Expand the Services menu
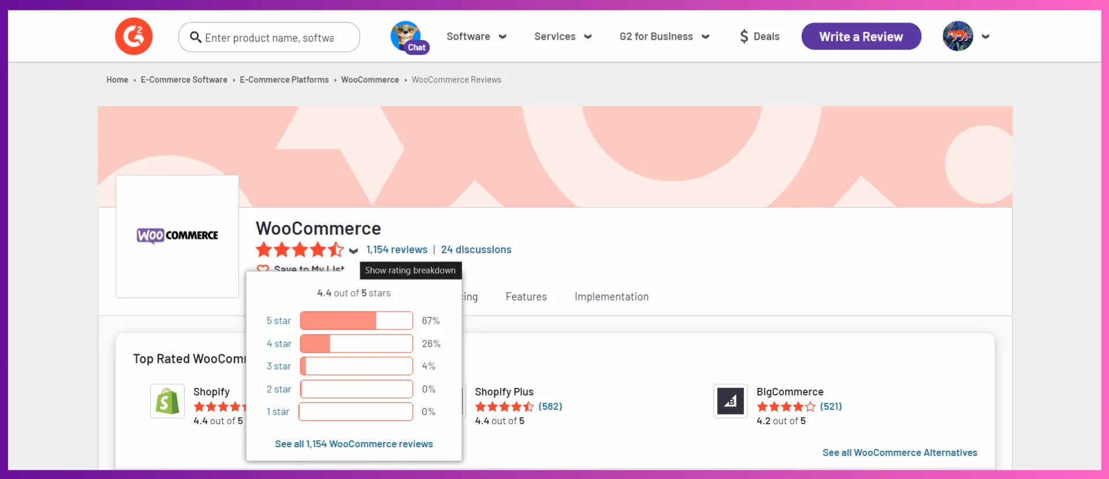The height and width of the screenshot is (479, 1109). point(563,36)
